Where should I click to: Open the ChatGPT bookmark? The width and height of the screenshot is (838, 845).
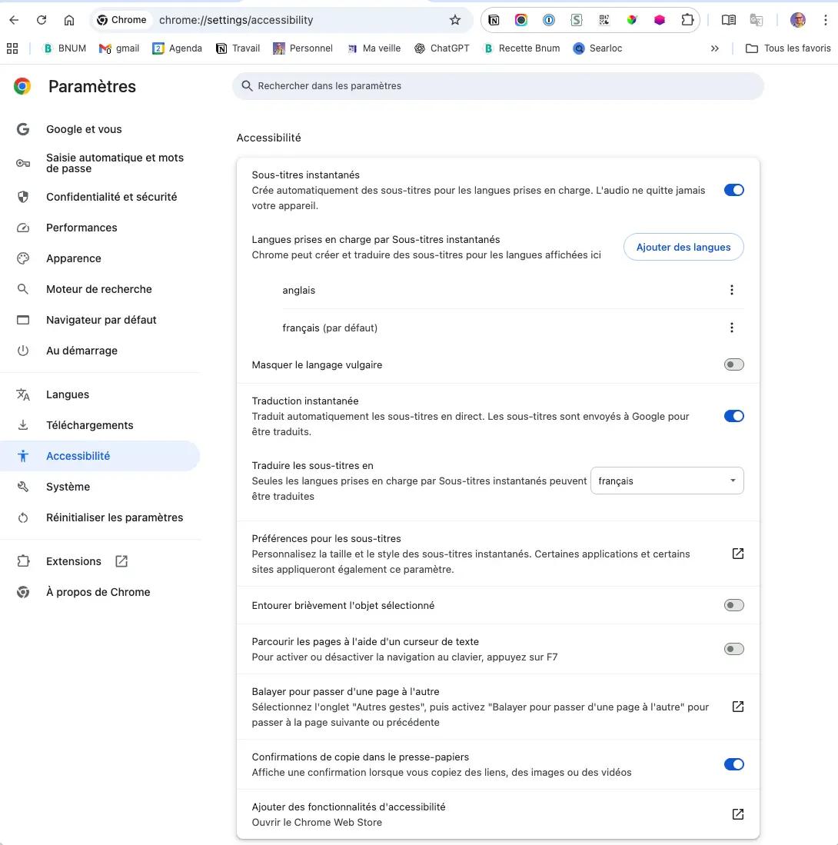tap(441, 48)
